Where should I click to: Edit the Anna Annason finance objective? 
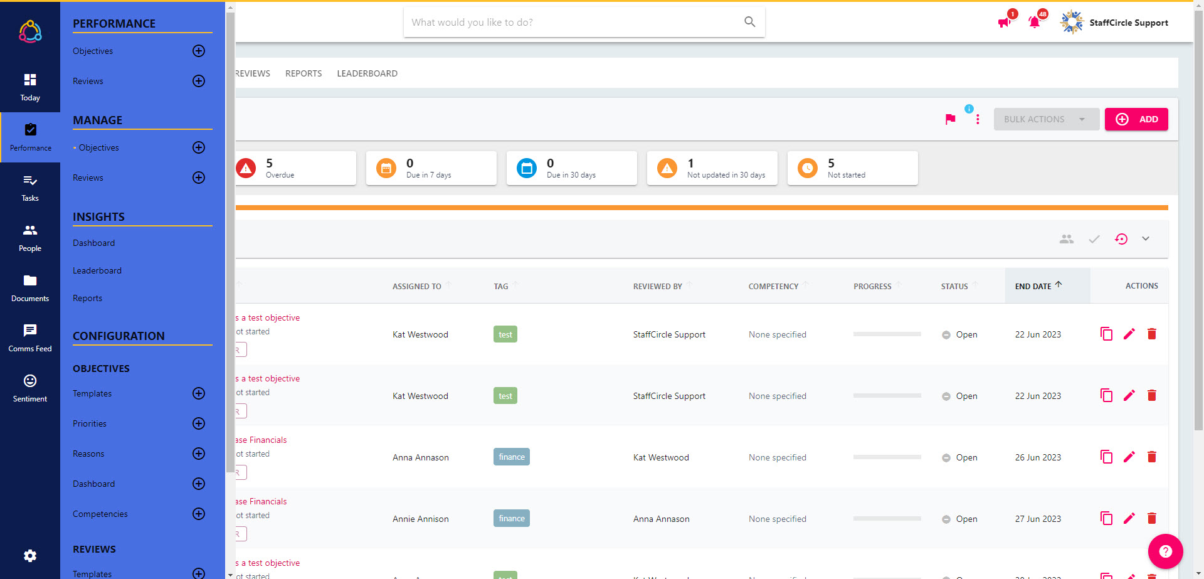pyautogui.click(x=1129, y=457)
